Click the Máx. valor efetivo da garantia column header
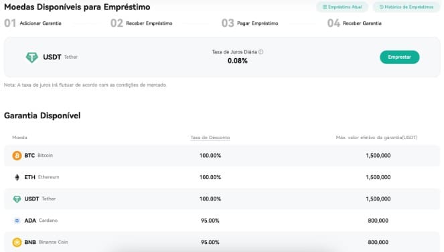The height and width of the screenshot is (252, 444). pyautogui.click(x=376, y=138)
